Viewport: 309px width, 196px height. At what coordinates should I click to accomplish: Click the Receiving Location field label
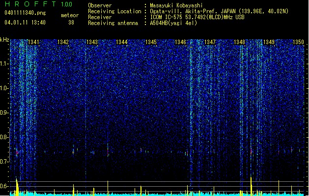click(x=114, y=11)
